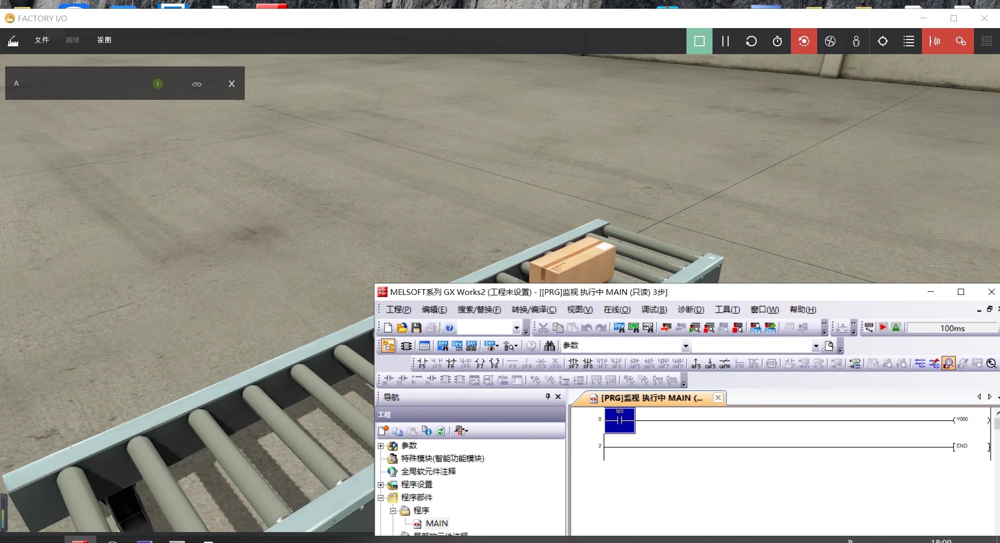
Task: Click the cut scissors icon
Action: 543,328
